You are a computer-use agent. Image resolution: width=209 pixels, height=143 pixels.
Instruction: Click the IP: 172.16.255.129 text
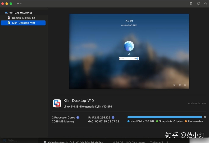99,118
